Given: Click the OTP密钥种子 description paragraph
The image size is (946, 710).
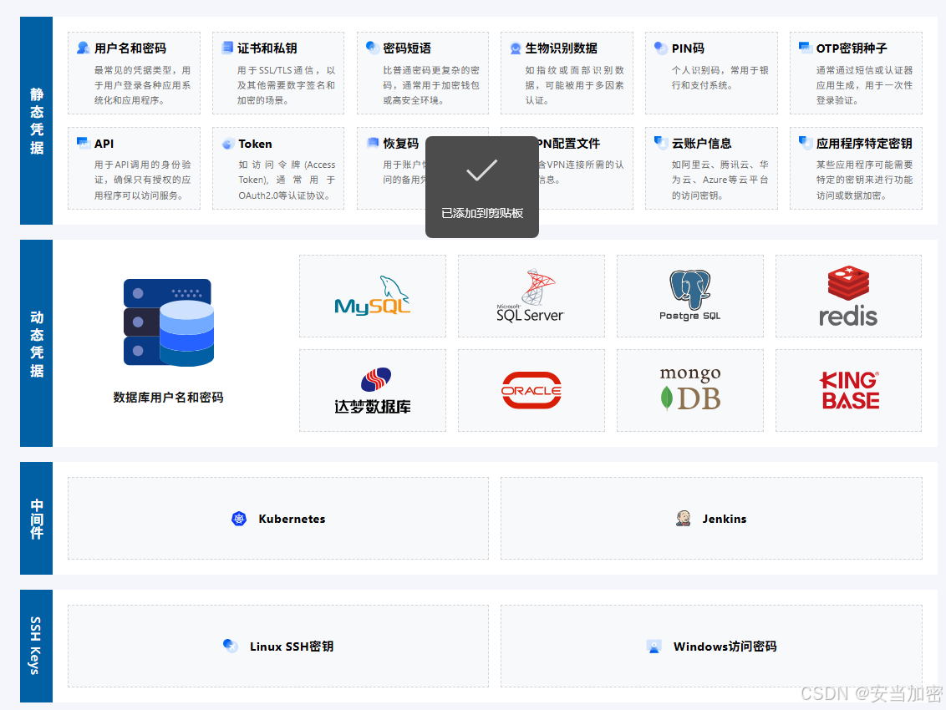Looking at the screenshot, I should [x=864, y=85].
